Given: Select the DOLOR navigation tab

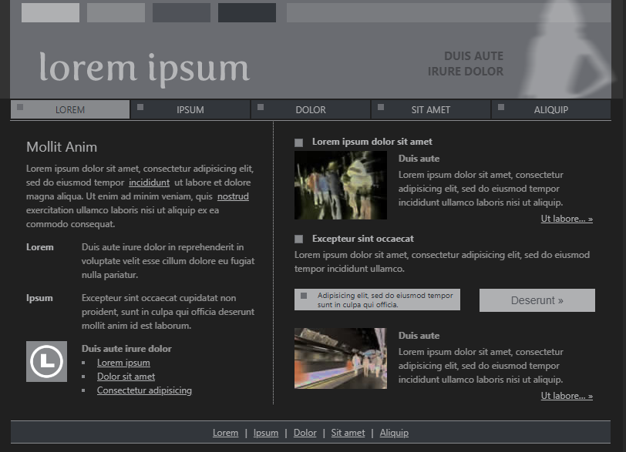Looking at the screenshot, I should coord(311,110).
